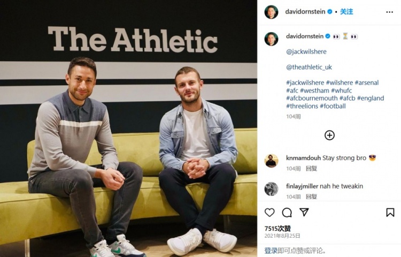401x257 pixels.
Task: Follow davidornstein with 关注 button
Action: 346,12
